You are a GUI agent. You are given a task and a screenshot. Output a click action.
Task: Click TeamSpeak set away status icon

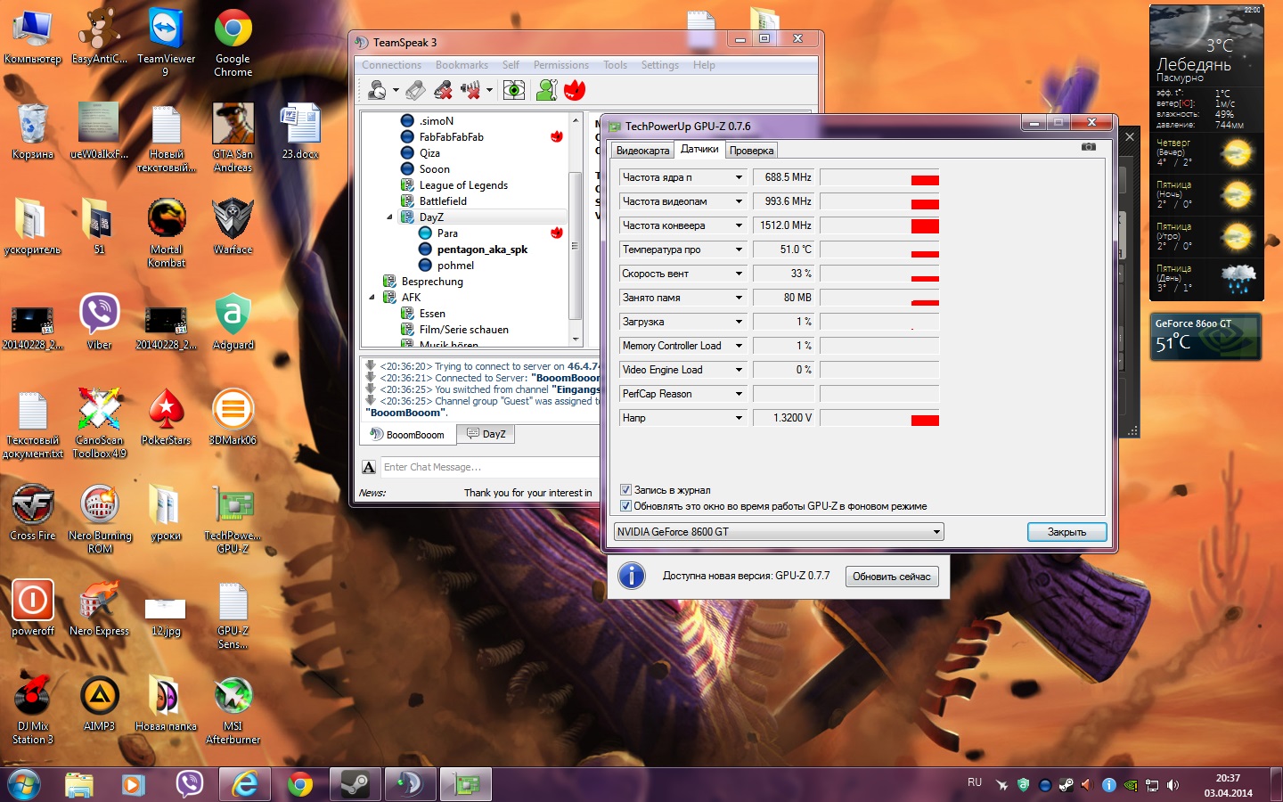pos(378,90)
